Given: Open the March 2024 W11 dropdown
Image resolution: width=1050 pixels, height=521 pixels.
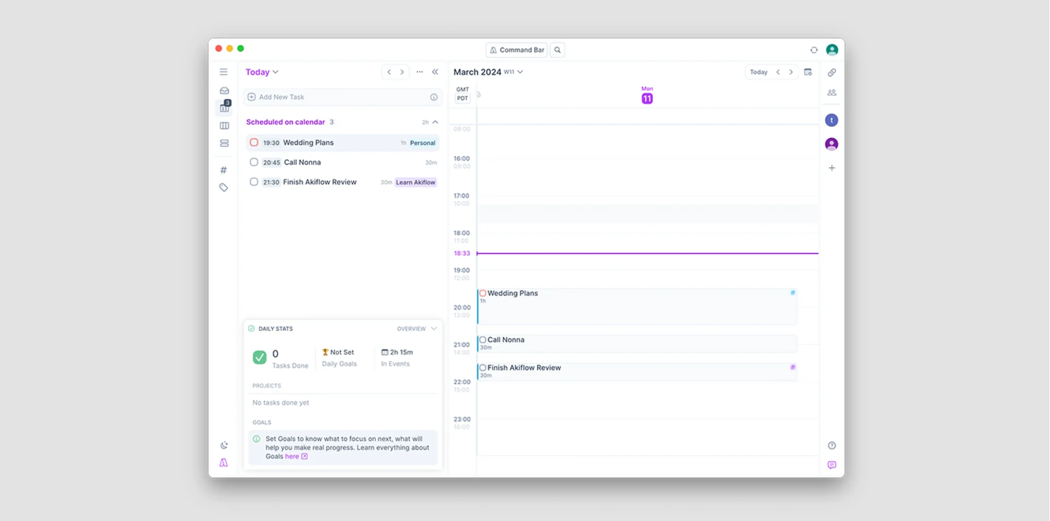Looking at the screenshot, I should 488,72.
